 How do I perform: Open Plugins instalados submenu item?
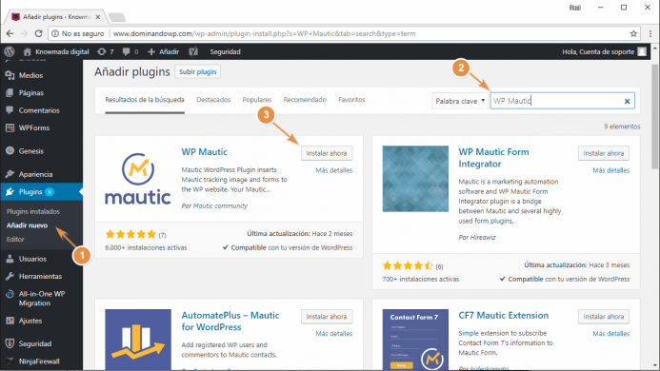[33, 211]
